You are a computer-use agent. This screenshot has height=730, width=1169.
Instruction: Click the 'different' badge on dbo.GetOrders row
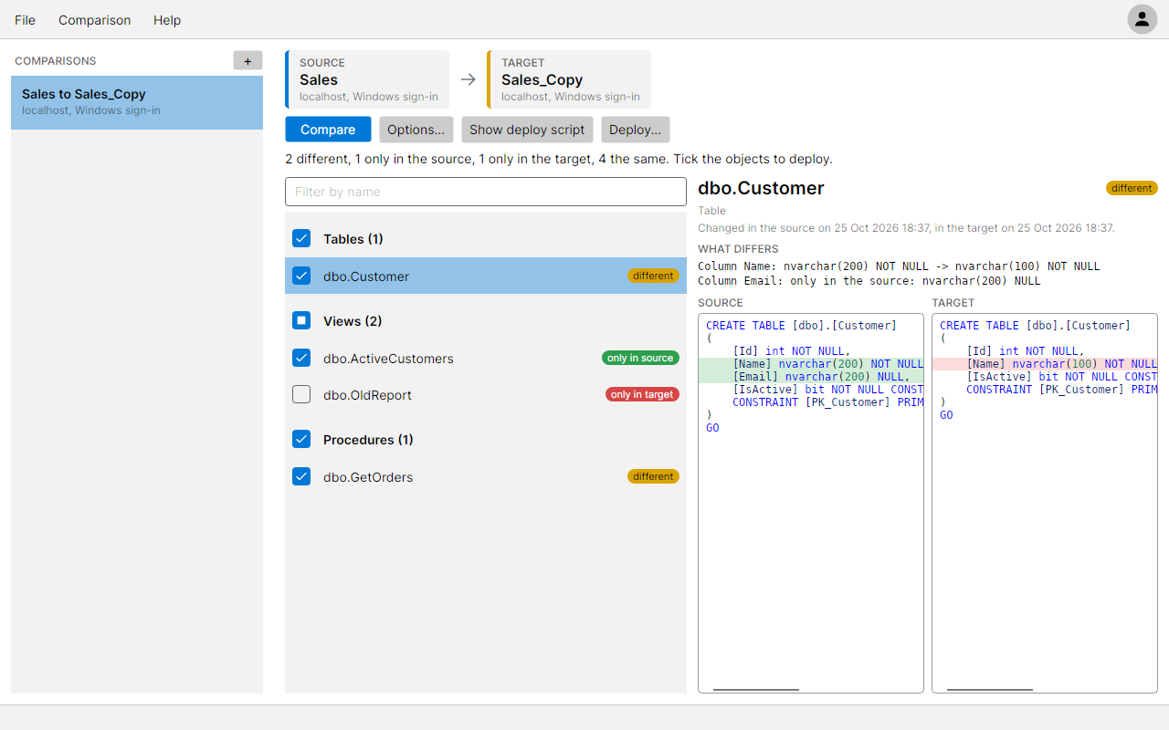pos(653,476)
